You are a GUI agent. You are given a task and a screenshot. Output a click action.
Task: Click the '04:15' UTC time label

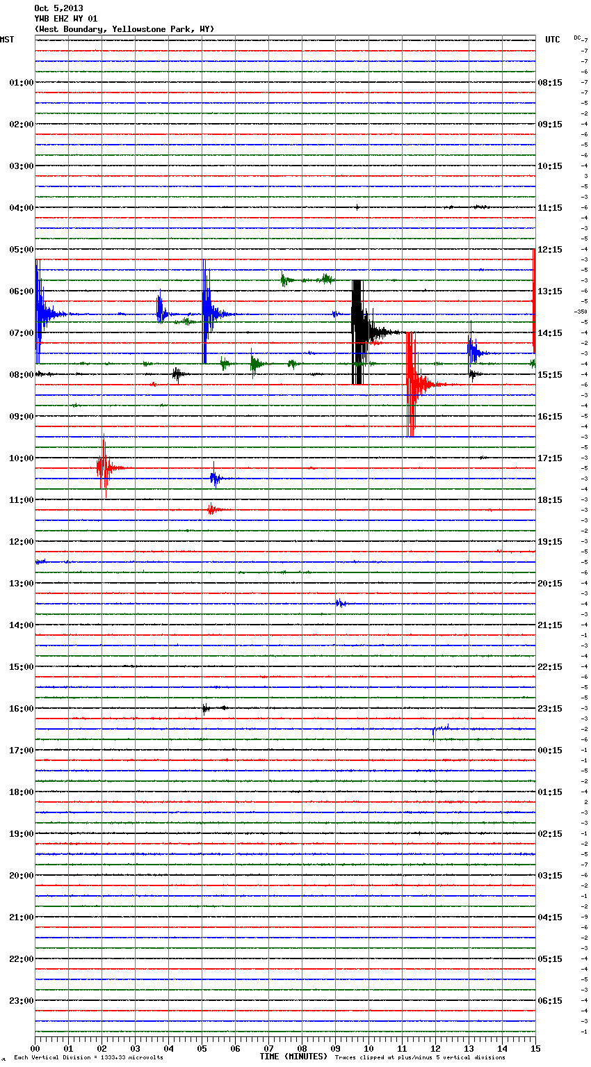(550, 917)
